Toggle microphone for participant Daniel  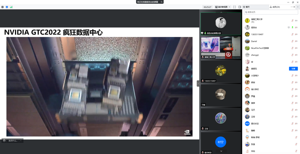(292, 41)
